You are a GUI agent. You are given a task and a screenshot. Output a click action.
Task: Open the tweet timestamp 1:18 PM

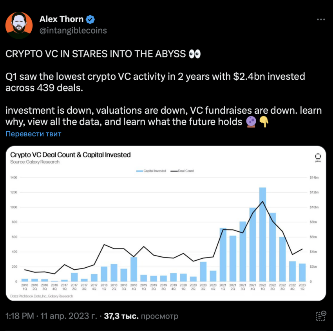click(x=20, y=316)
